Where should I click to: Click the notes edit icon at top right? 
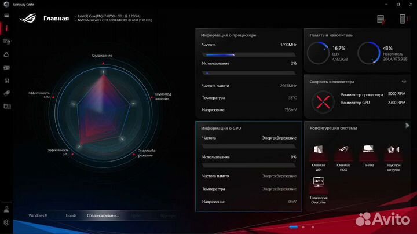[381, 19]
